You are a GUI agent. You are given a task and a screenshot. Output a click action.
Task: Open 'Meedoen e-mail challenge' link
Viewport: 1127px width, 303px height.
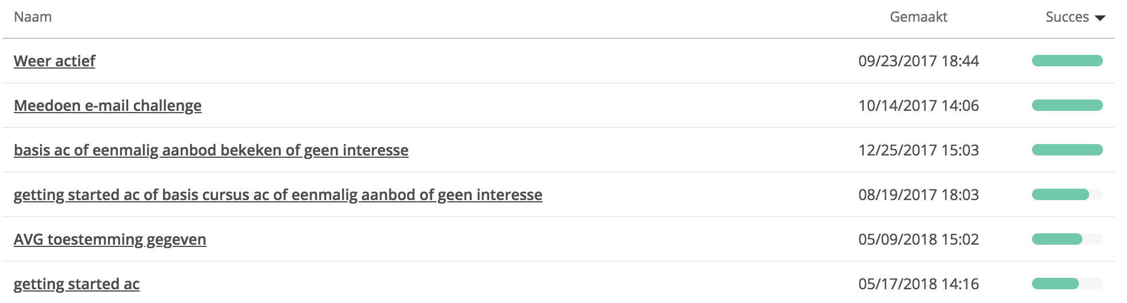click(x=108, y=106)
